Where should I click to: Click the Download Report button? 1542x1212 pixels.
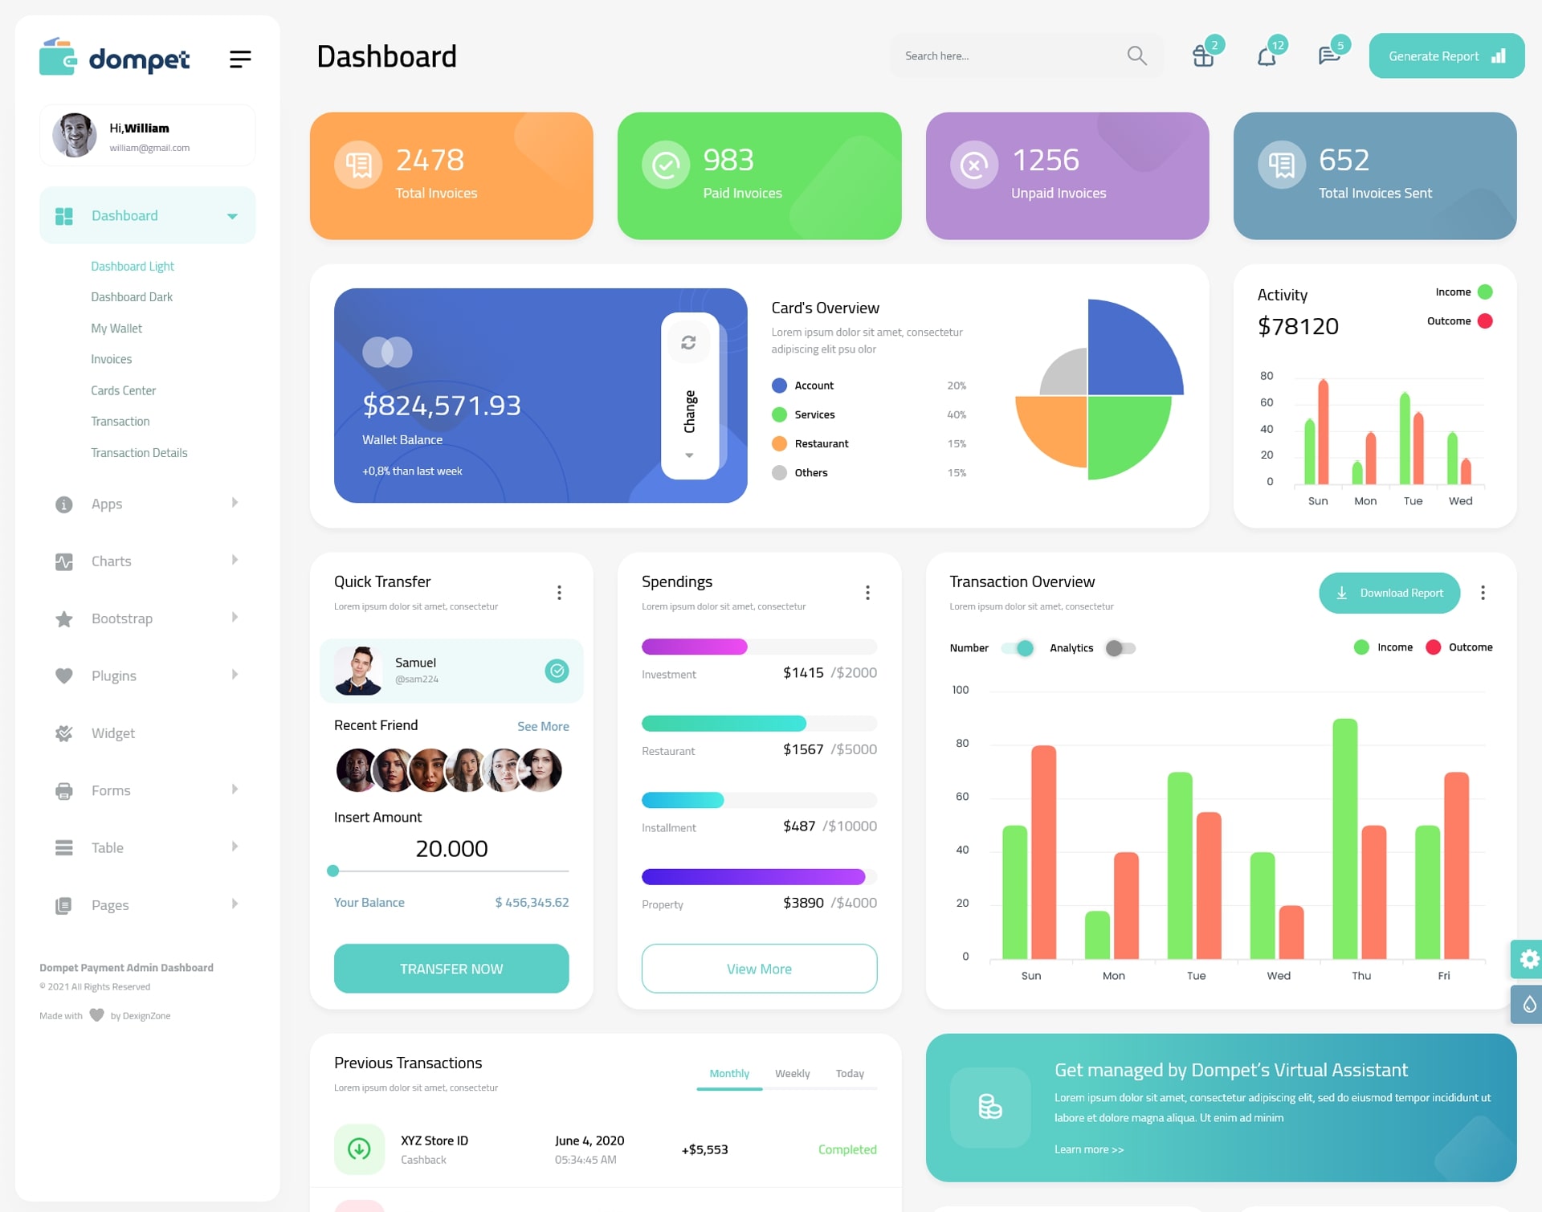click(x=1388, y=591)
